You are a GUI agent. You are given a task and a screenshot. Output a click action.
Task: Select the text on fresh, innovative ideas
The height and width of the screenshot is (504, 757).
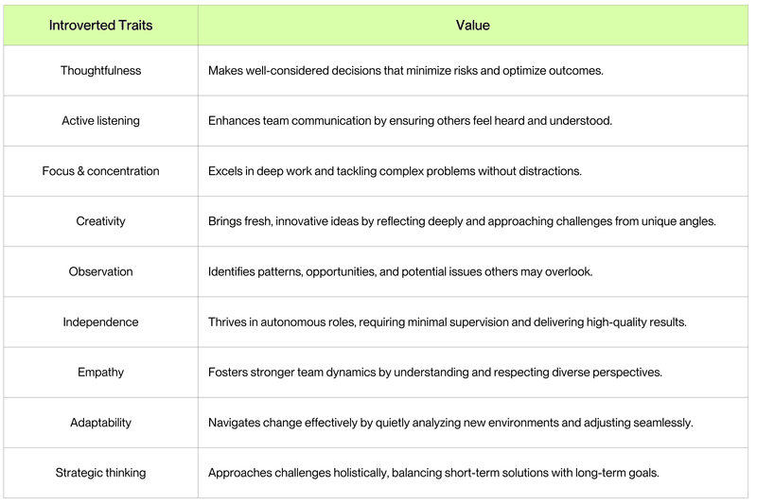(462, 221)
